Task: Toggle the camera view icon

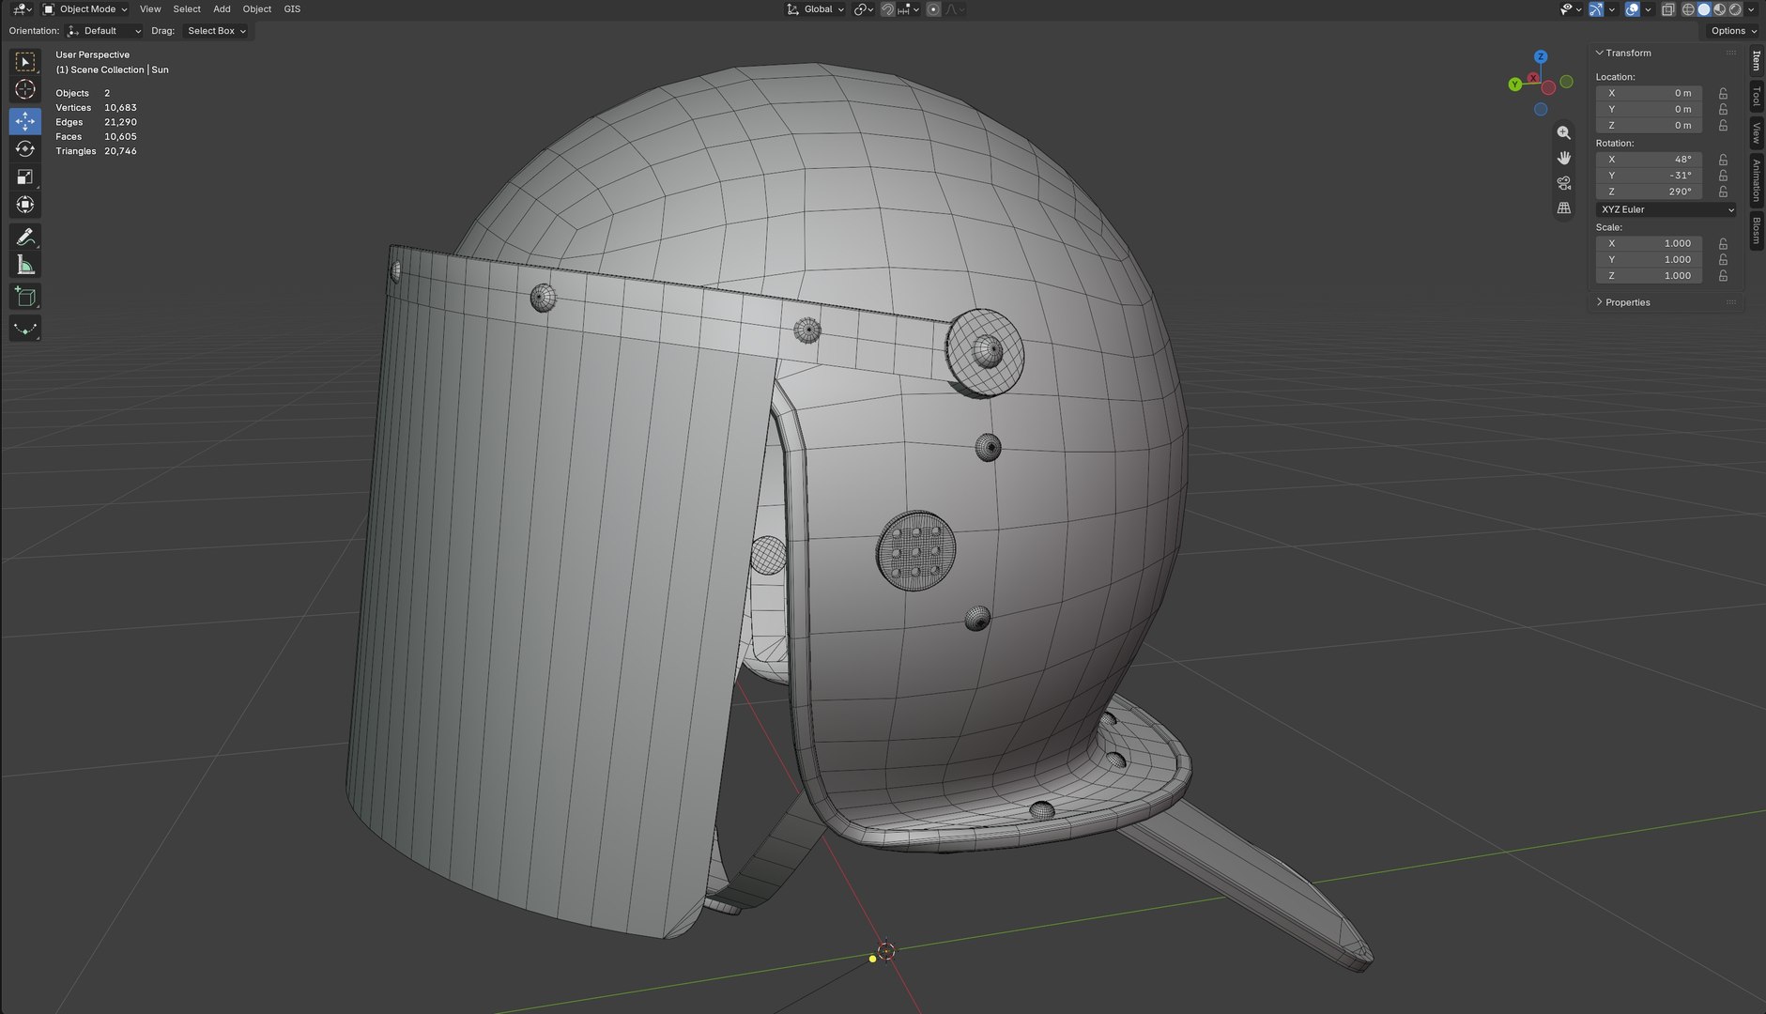Action: (1563, 183)
